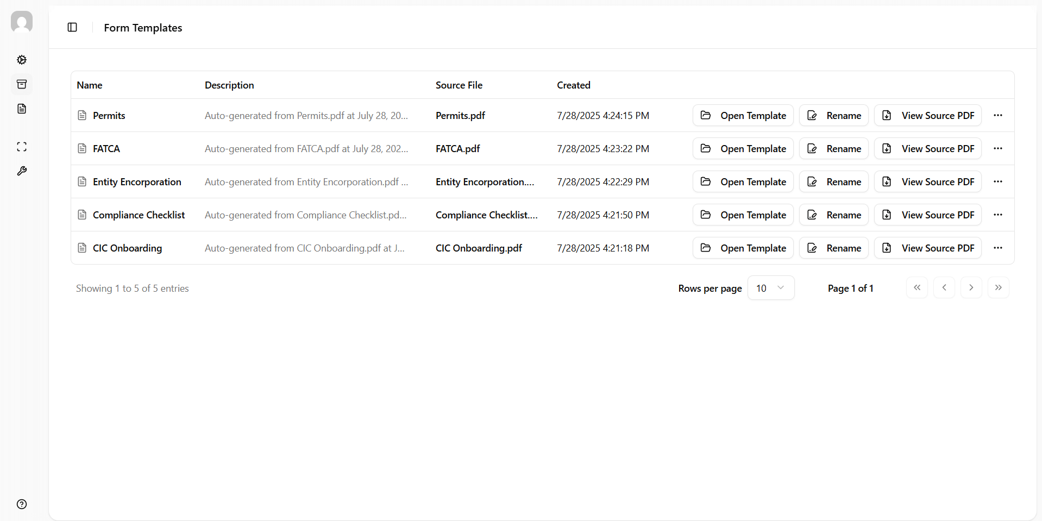The image size is (1042, 521).
Task: Open Template for Permits
Action: pyautogui.click(x=743, y=115)
